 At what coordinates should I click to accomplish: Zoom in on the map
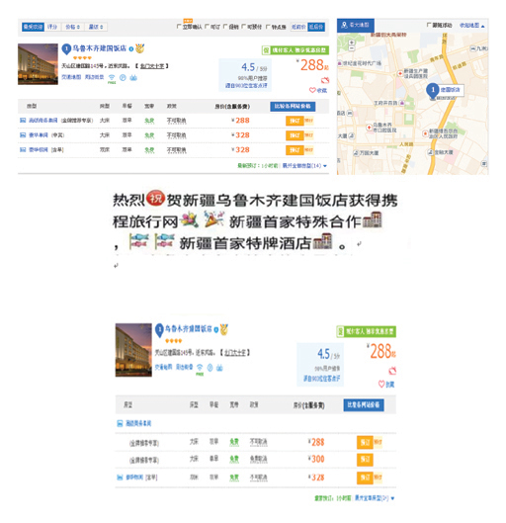351,43
